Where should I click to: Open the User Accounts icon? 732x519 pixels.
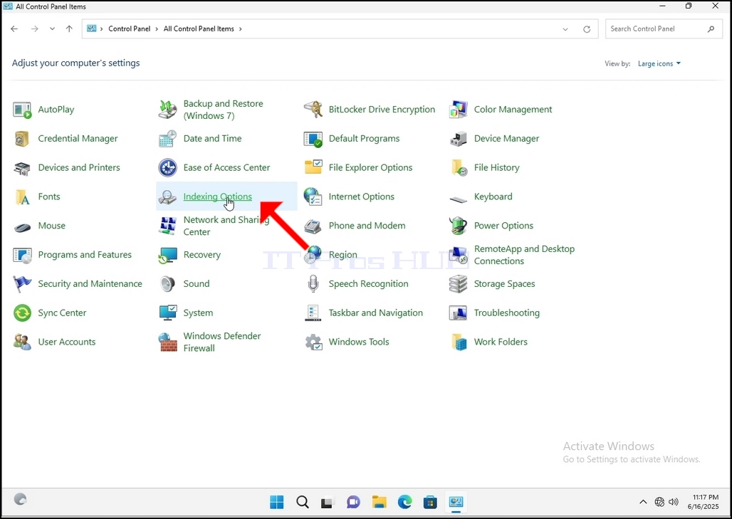pos(22,342)
